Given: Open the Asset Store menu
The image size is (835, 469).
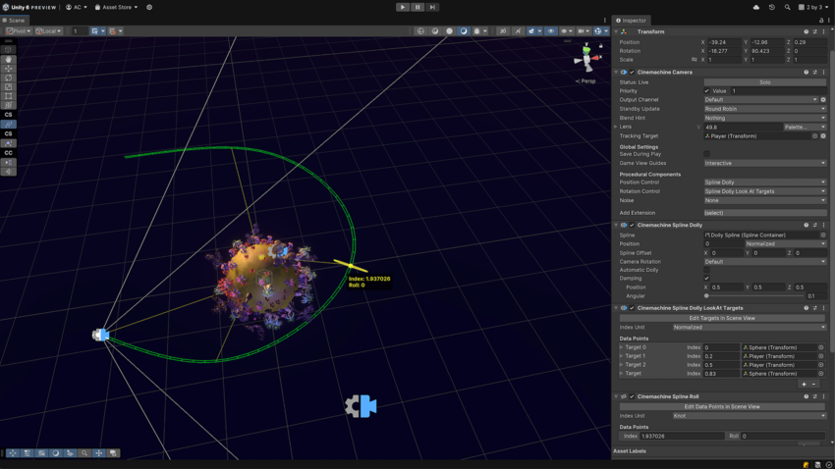Looking at the screenshot, I should point(116,7).
